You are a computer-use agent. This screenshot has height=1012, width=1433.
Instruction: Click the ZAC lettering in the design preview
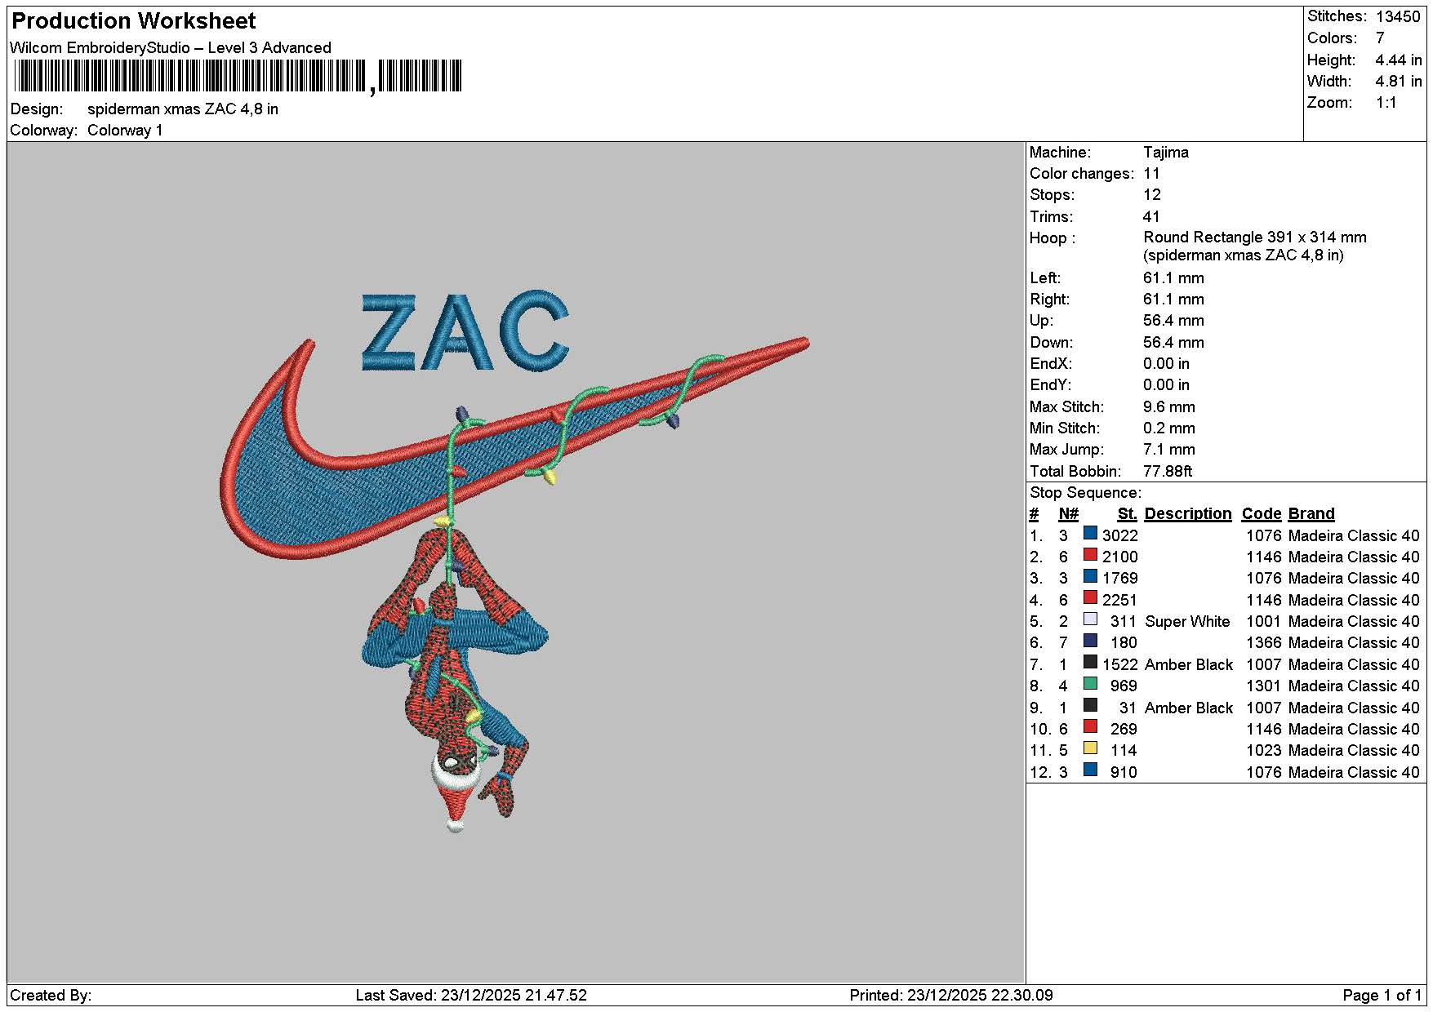tap(465, 331)
